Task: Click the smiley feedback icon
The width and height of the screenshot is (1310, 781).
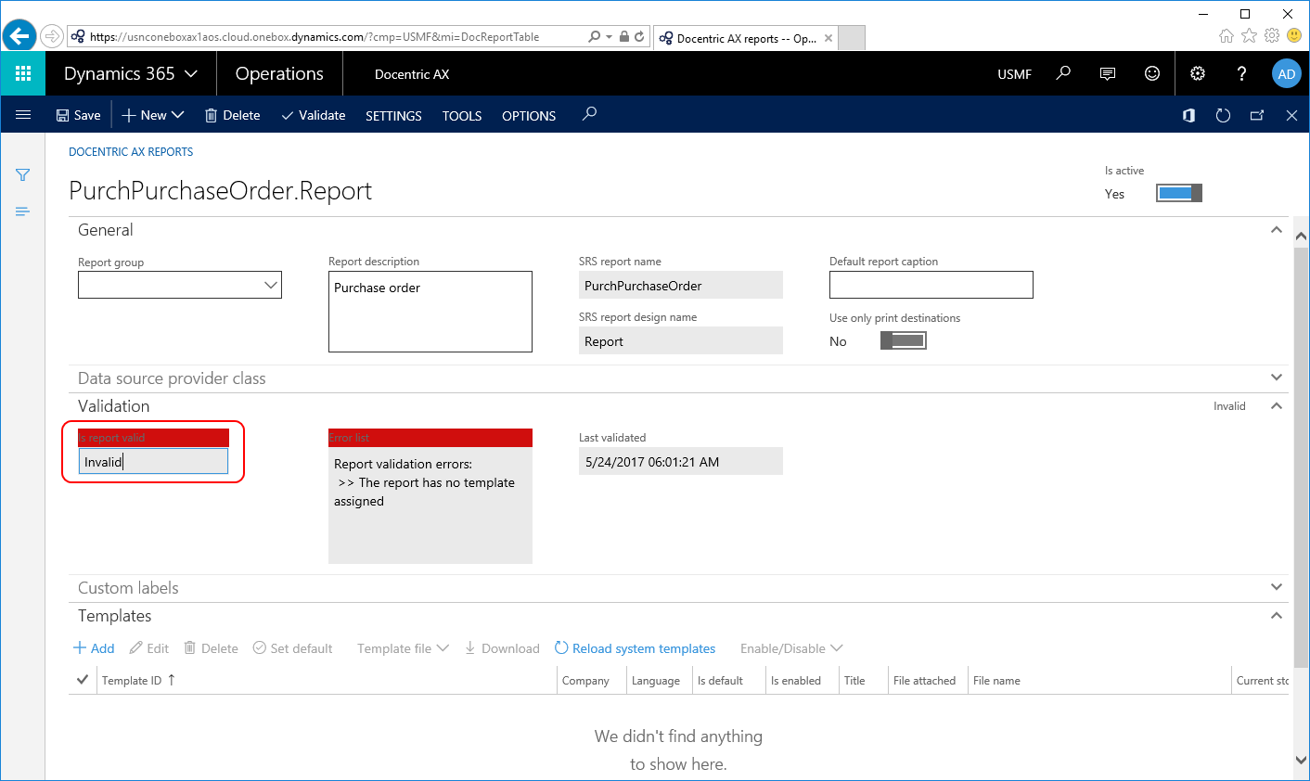Action: [1152, 73]
